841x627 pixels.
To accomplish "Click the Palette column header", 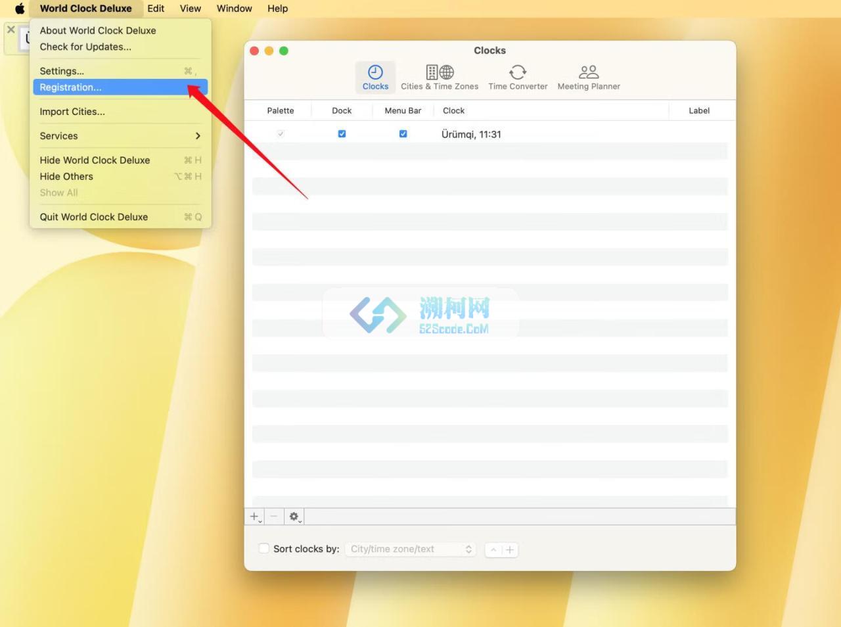I will pos(281,110).
